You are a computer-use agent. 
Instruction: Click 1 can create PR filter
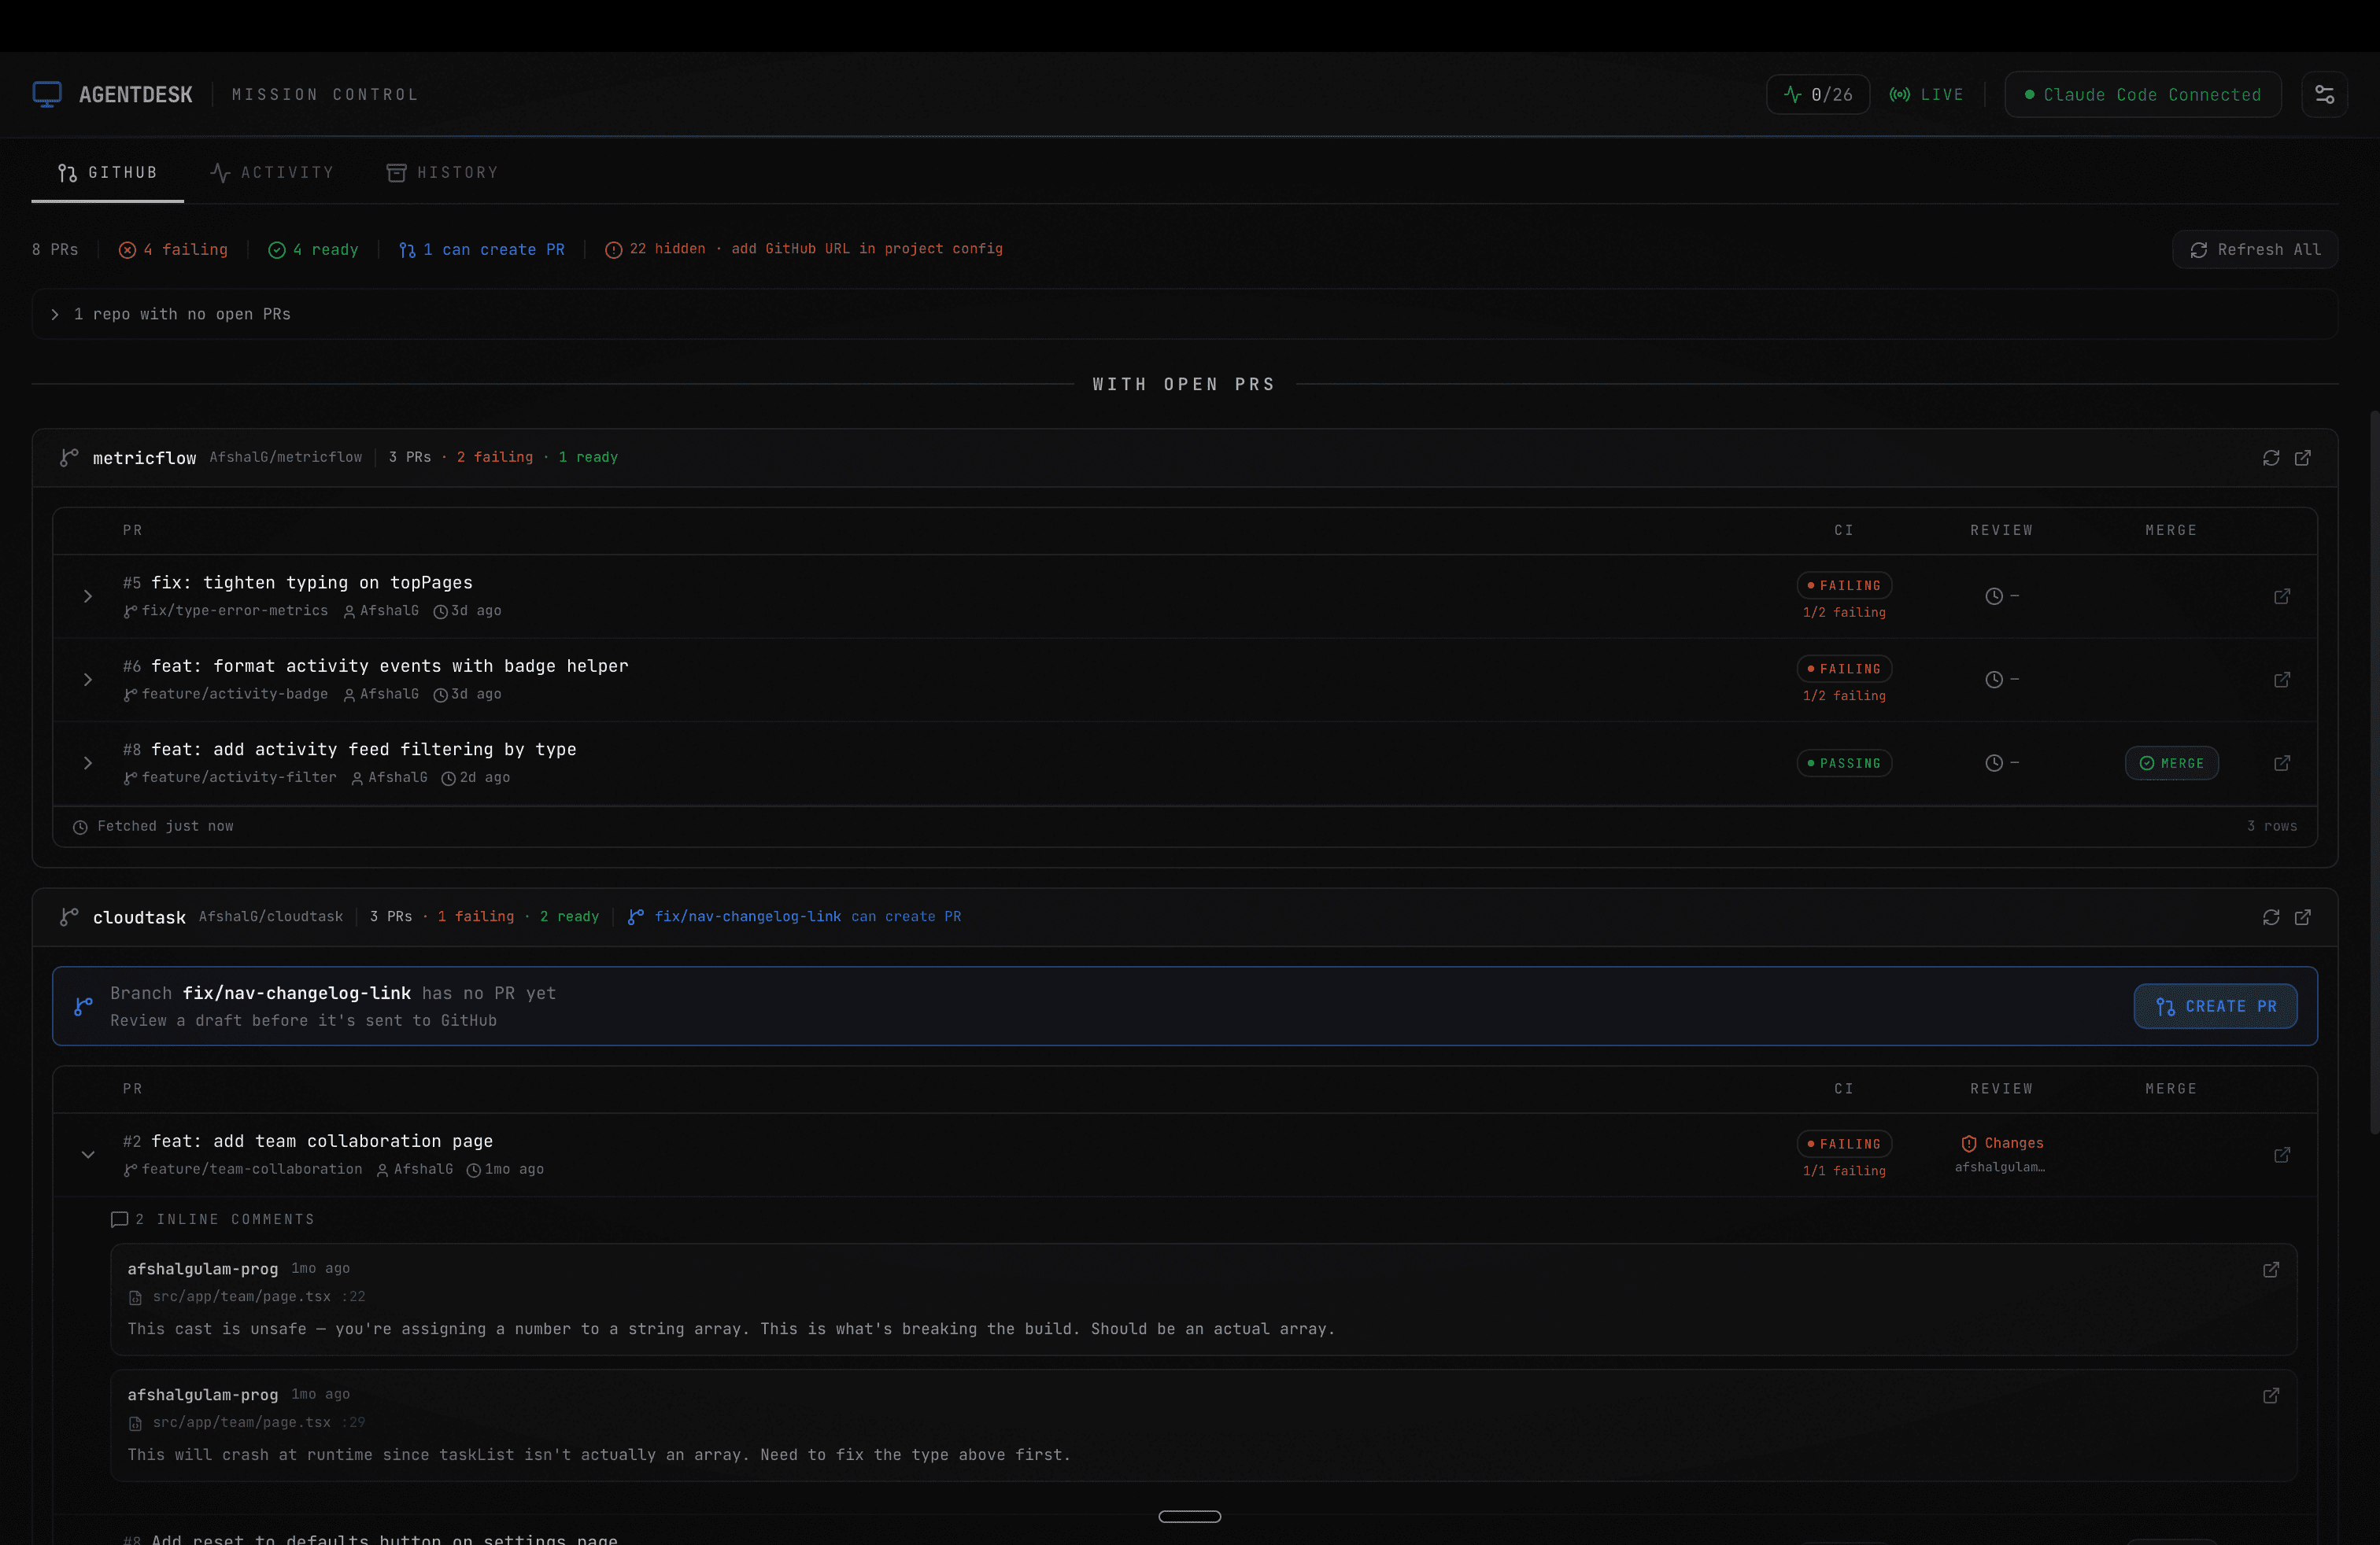(x=482, y=250)
